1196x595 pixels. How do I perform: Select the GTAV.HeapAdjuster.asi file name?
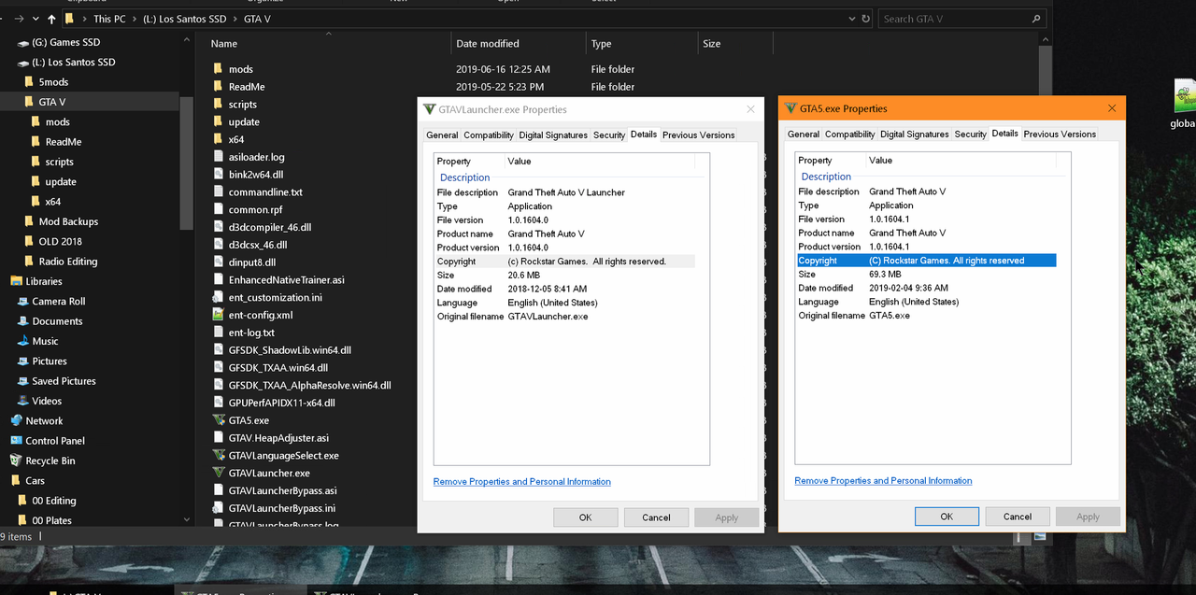pyautogui.click(x=278, y=438)
